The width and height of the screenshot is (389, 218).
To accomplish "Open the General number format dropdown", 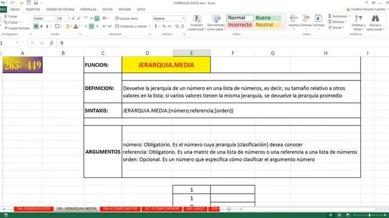I will pos(184,19).
